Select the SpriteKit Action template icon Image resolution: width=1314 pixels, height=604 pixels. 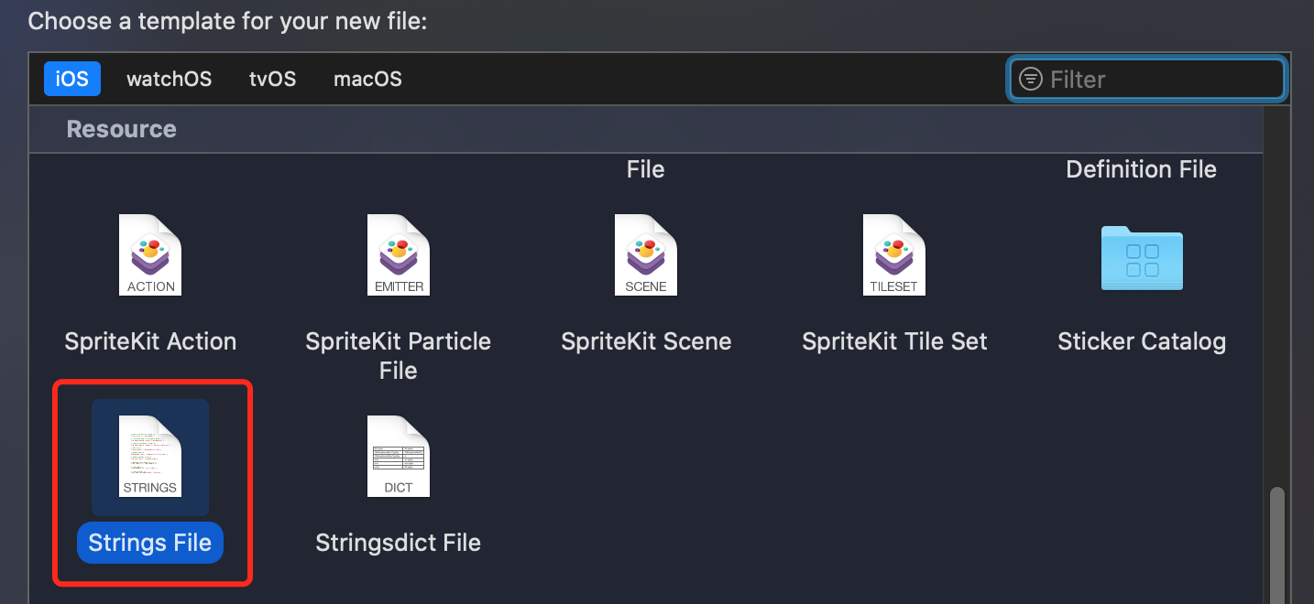[x=150, y=255]
